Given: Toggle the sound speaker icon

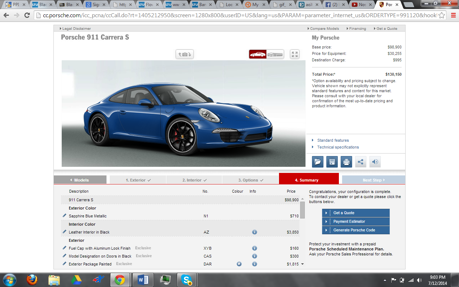Looking at the screenshot, I should [375, 162].
